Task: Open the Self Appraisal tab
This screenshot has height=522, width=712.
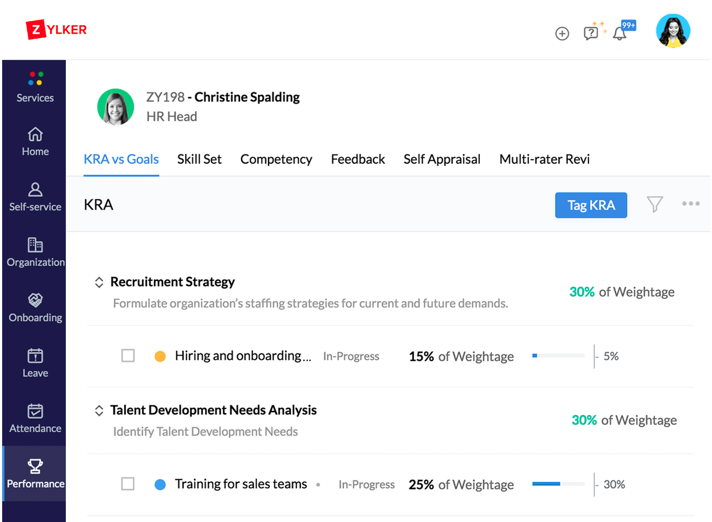Action: click(x=442, y=159)
